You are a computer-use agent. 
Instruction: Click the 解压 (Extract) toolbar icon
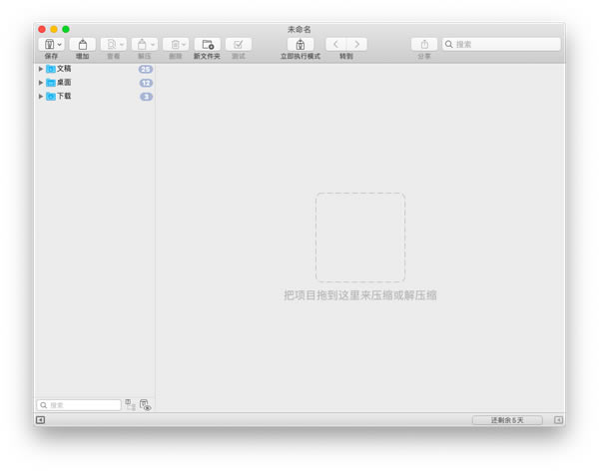point(142,44)
